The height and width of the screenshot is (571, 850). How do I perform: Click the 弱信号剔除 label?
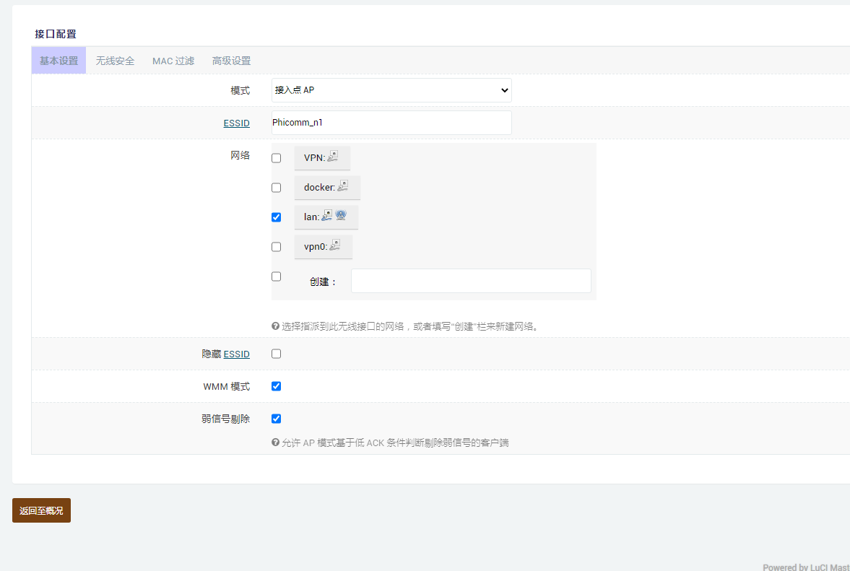pos(225,419)
